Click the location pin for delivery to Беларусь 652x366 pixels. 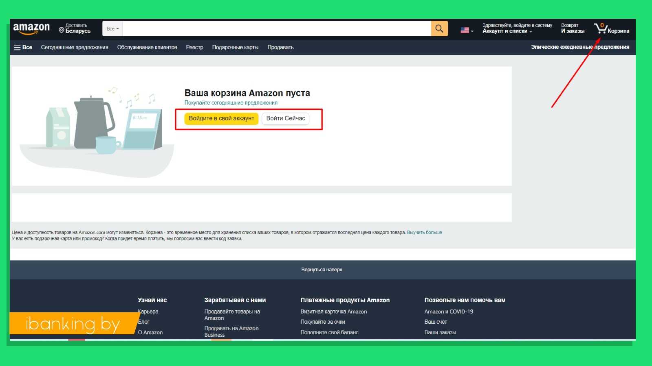coord(62,30)
